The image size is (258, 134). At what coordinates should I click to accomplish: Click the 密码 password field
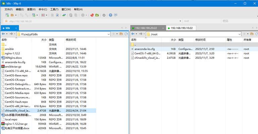[x=240, y=21]
